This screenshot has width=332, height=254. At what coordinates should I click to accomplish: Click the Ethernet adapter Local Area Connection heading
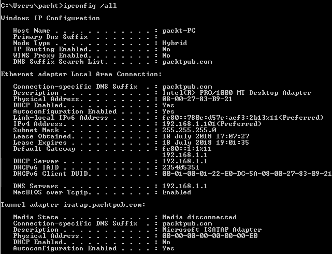81,74
